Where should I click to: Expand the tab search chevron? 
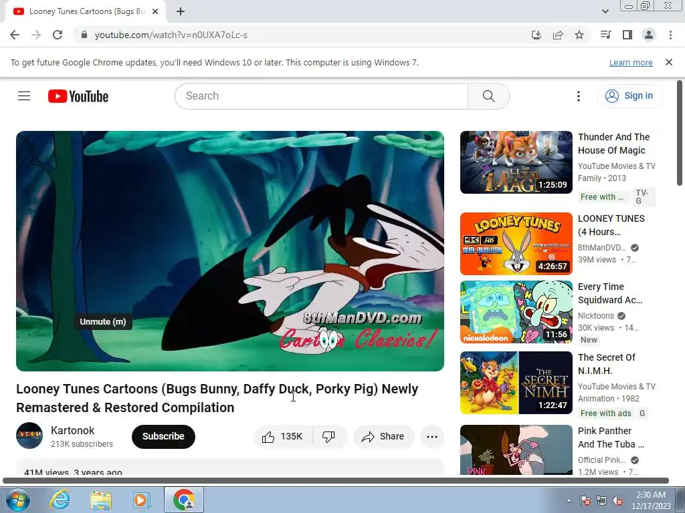[605, 11]
